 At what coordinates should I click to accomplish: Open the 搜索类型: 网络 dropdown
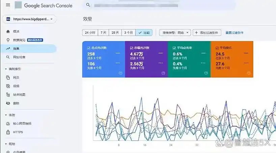tap(175, 33)
